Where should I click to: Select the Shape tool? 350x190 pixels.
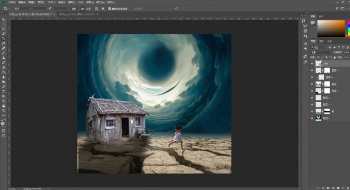[3, 101]
